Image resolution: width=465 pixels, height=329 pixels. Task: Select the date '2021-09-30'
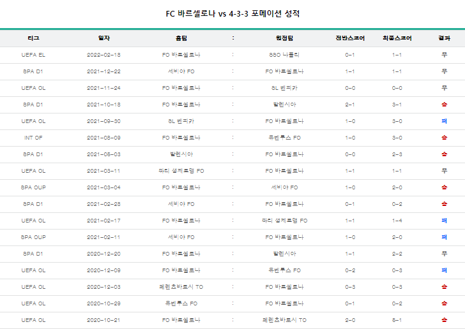pyautogui.click(x=103, y=121)
